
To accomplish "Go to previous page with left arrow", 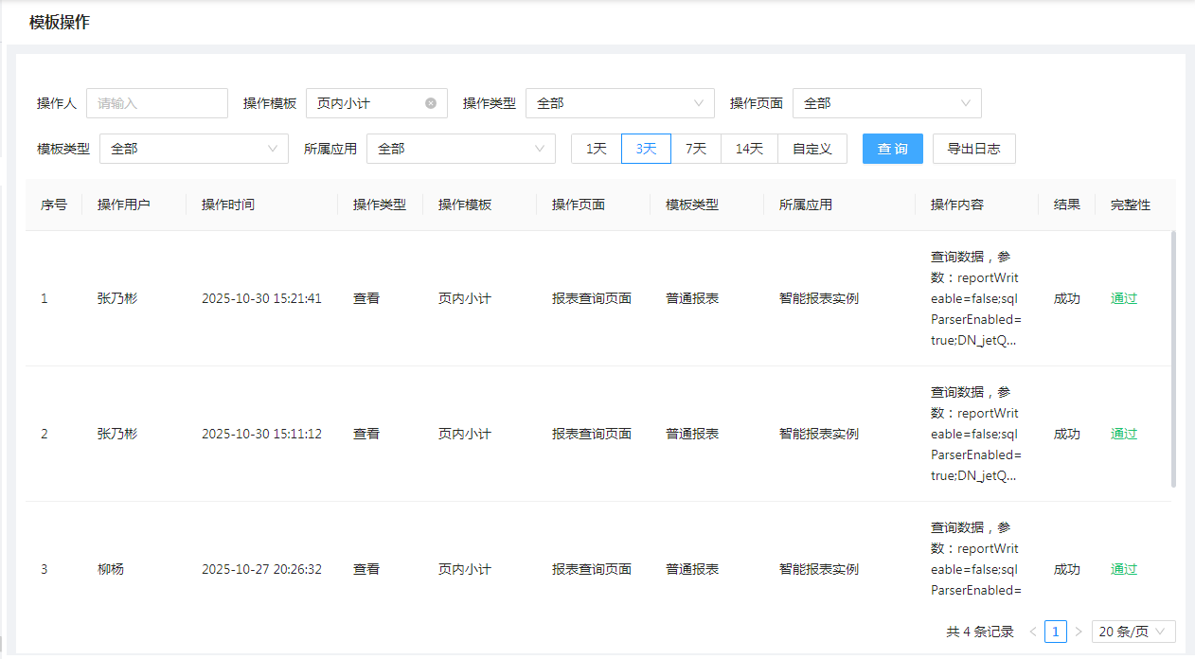I will coord(1033,632).
